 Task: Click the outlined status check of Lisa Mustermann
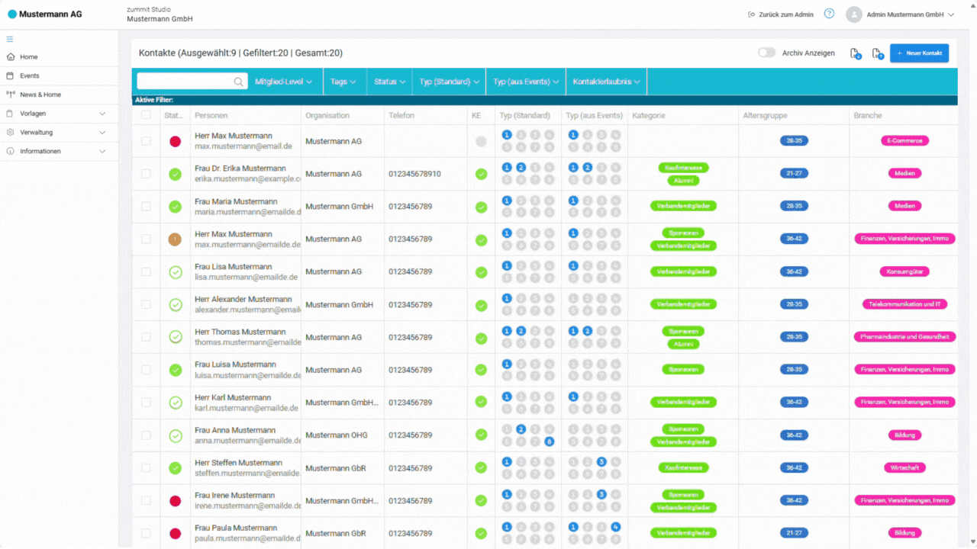[175, 272]
